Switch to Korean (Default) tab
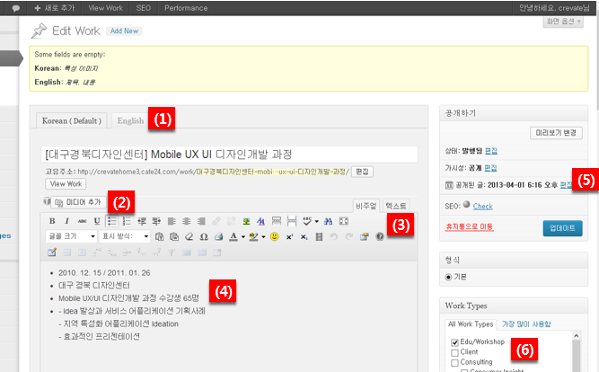This screenshot has width=599, height=372. pos(72,120)
